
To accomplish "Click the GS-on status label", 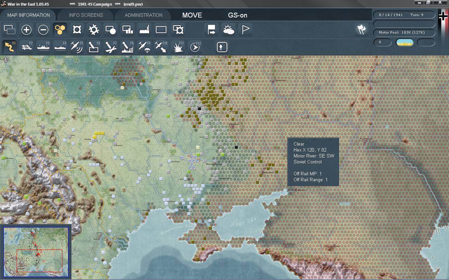I will point(237,15).
